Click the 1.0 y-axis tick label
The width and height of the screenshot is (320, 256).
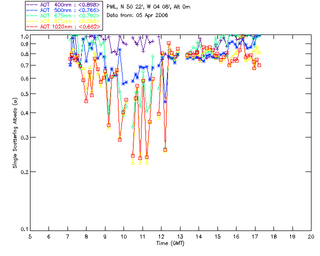tap(24, 36)
